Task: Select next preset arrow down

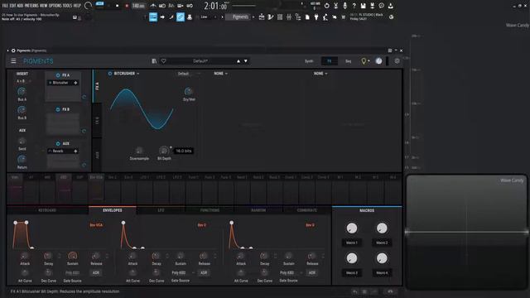Action: point(246,61)
